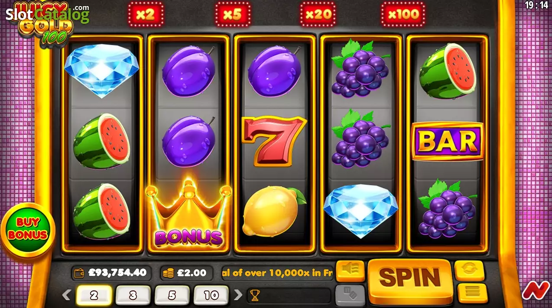Image resolution: width=552 pixels, height=308 pixels.
Task: Toggle the grey turbo mode icon
Action: [x=350, y=295]
